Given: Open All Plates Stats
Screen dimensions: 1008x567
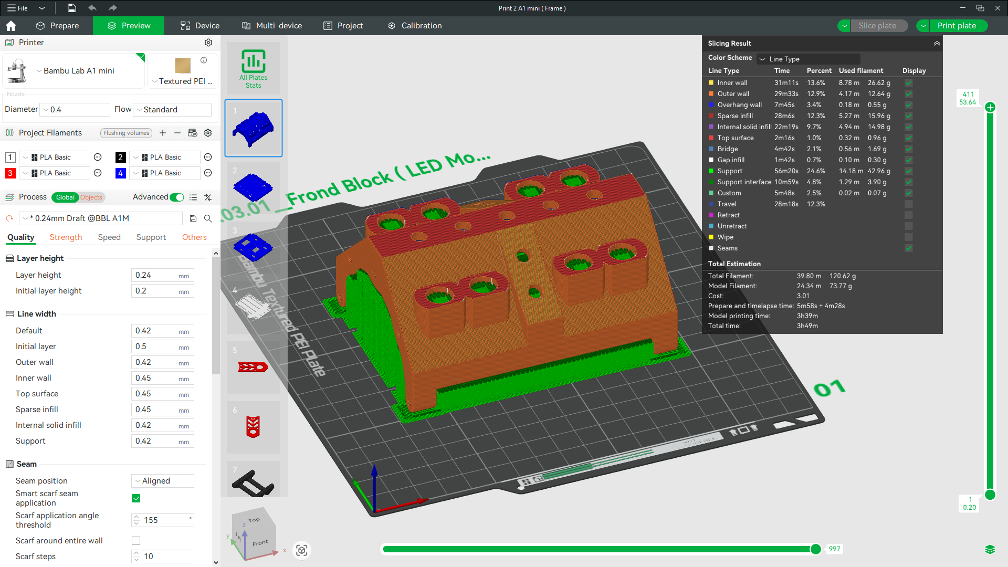Looking at the screenshot, I should coord(254,68).
